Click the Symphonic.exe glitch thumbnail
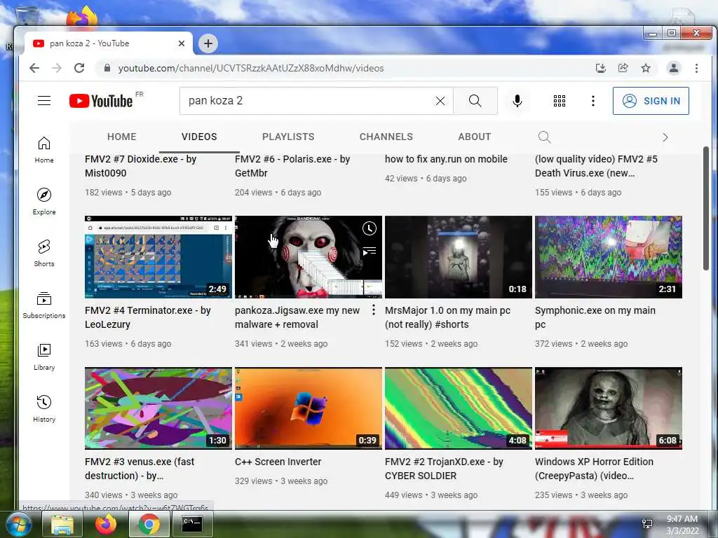718x538 pixels. pos(609,257)
